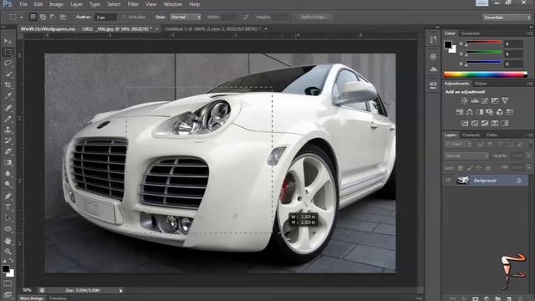
Task: Select the Ellipse shape tool
Action: [x=8, y=229]
